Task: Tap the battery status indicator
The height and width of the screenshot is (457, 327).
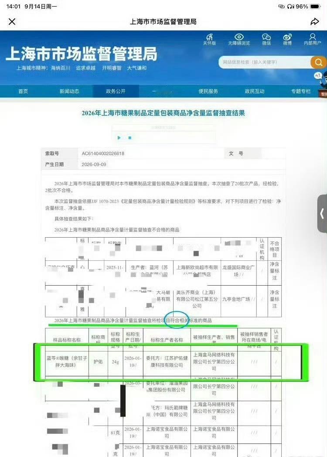Action: click(x=315, y=7)
